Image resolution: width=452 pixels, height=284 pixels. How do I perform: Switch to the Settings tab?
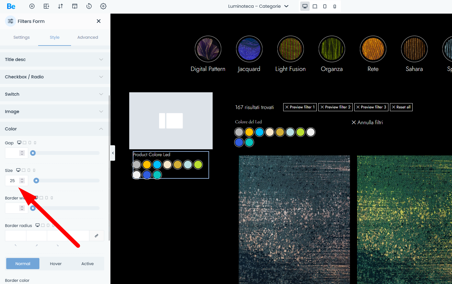coord(21,37)
